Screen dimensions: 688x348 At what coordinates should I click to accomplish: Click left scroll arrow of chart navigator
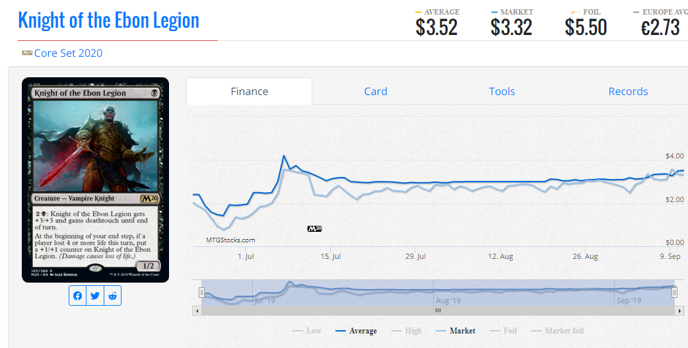click(197, 311)
